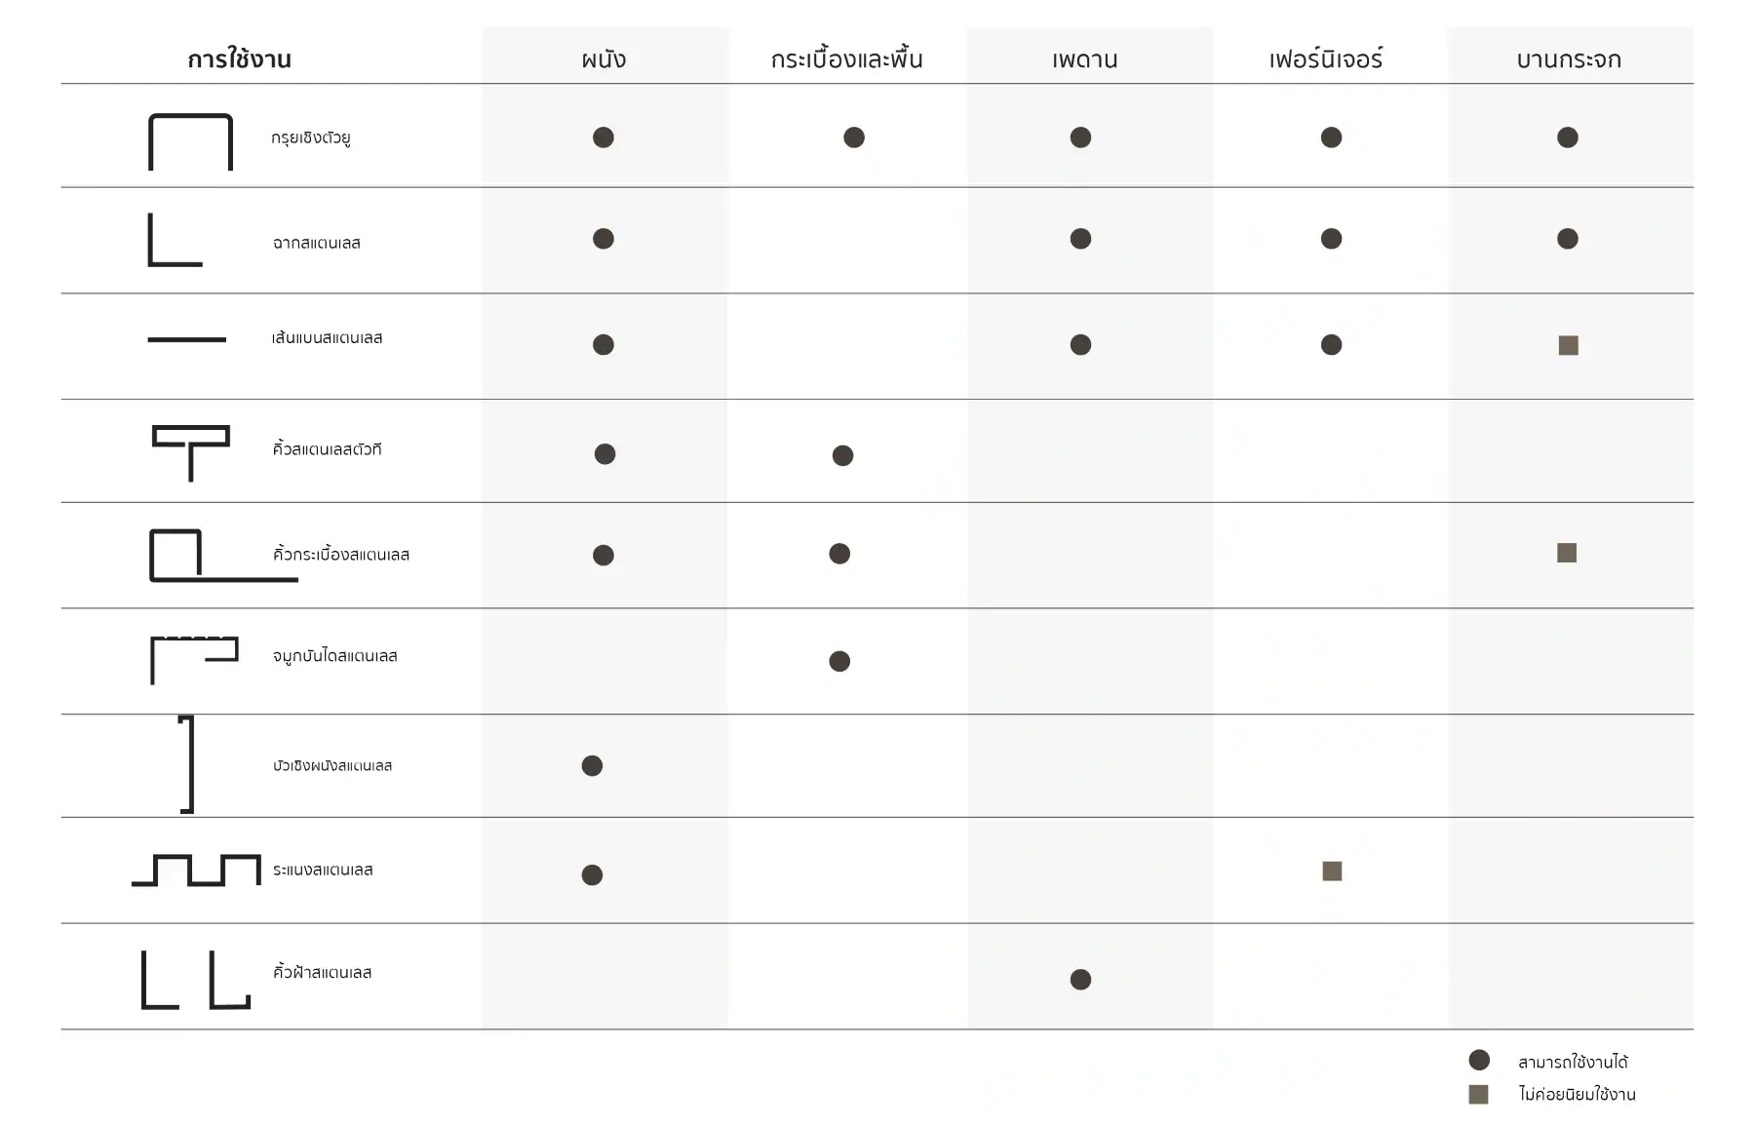
Task: Select the กระเบื้องและพื้น column header
Action: tap(846, 59)
